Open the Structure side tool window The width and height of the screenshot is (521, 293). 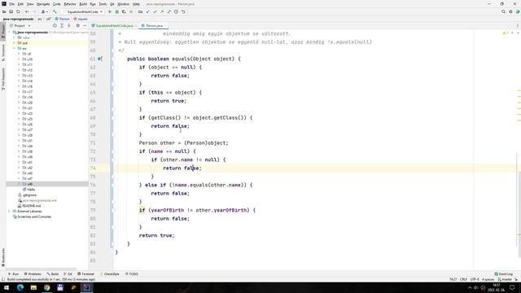pyautogui.click(x=3, y=52)
